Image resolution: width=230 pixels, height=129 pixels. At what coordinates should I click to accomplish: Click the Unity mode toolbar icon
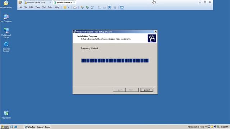[x=115, y=7]
